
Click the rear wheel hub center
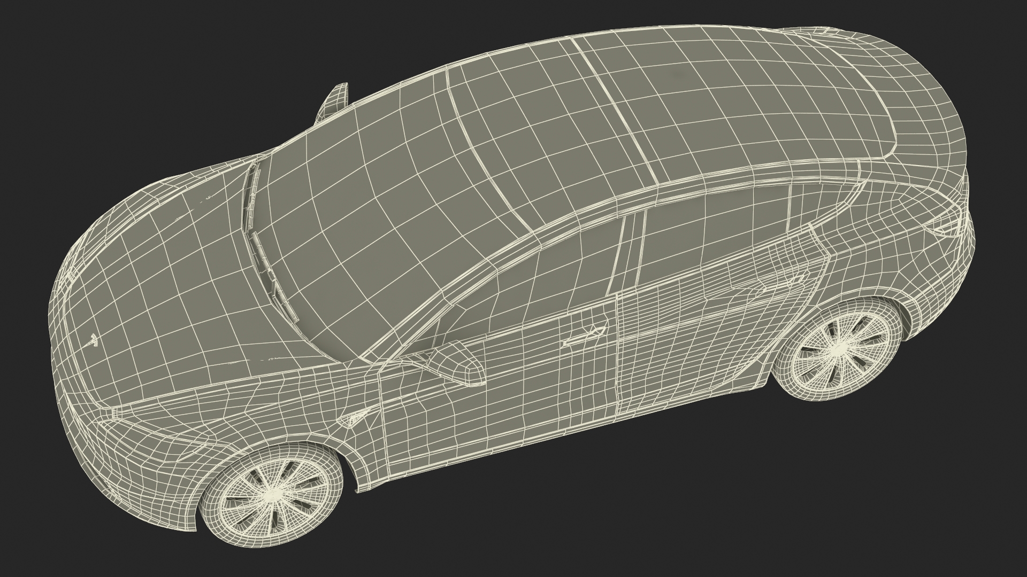coord(839,349)
